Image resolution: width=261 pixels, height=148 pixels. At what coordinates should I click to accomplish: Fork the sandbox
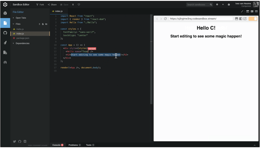click(x=40, y=4)
